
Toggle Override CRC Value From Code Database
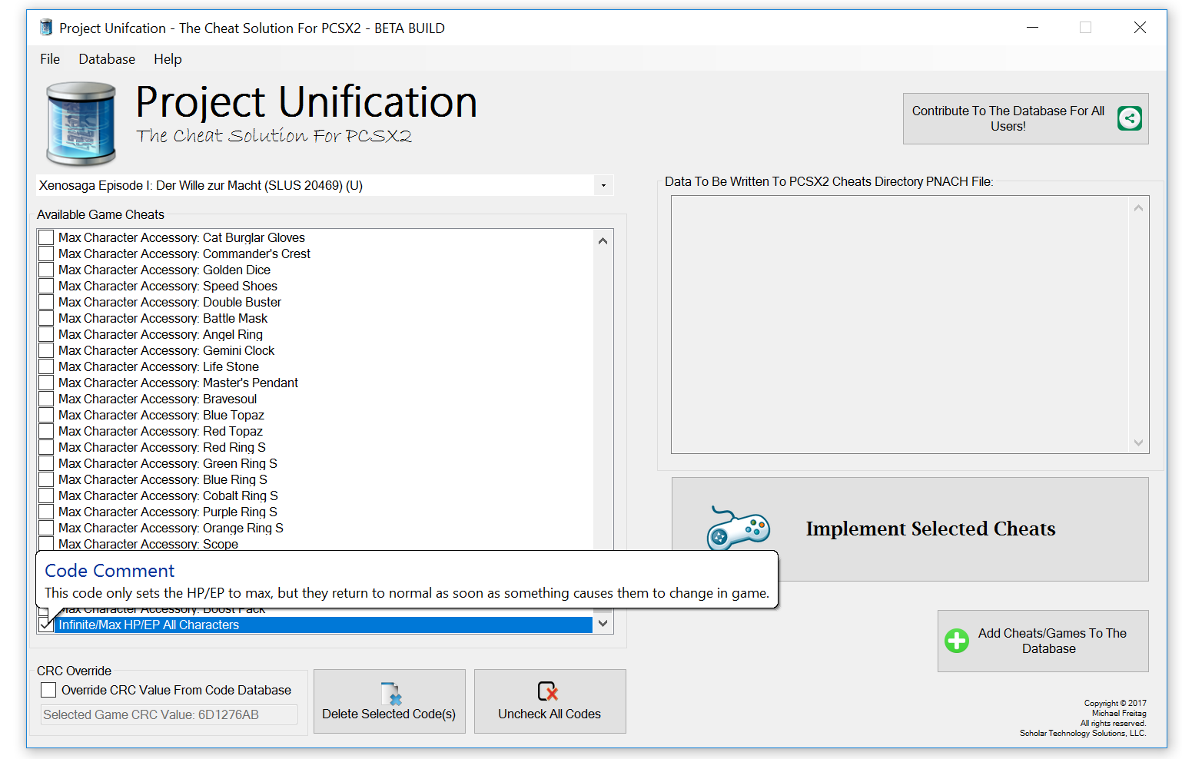pos(48,690)
